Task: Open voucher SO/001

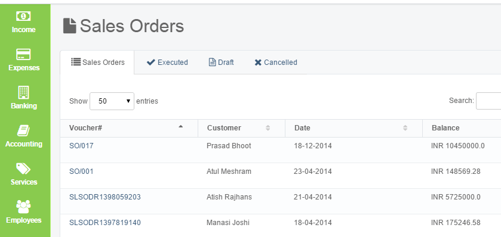Action: [81, 171]
